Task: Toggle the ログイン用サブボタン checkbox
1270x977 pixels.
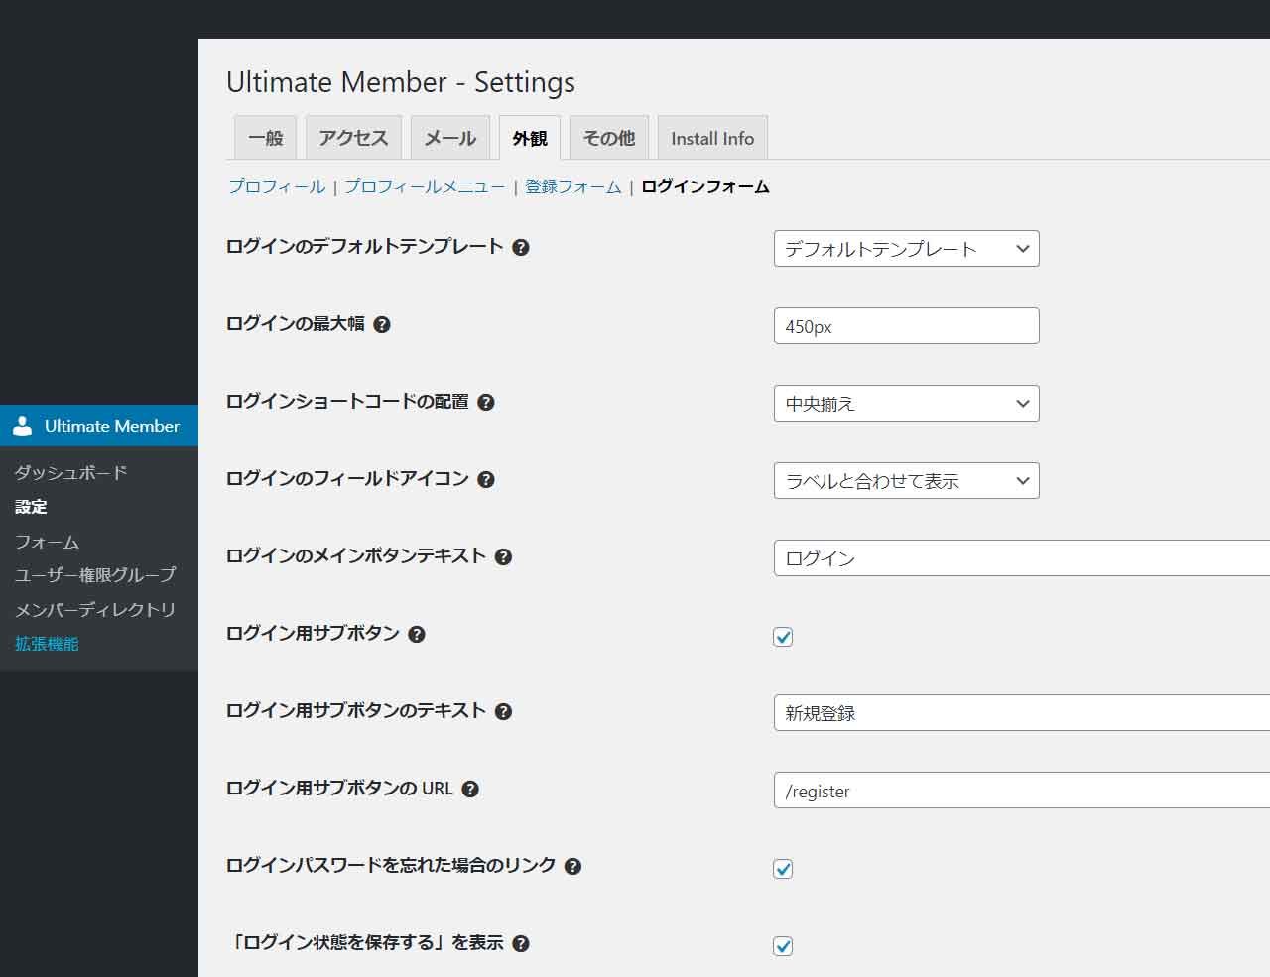Action: (783, 637)
